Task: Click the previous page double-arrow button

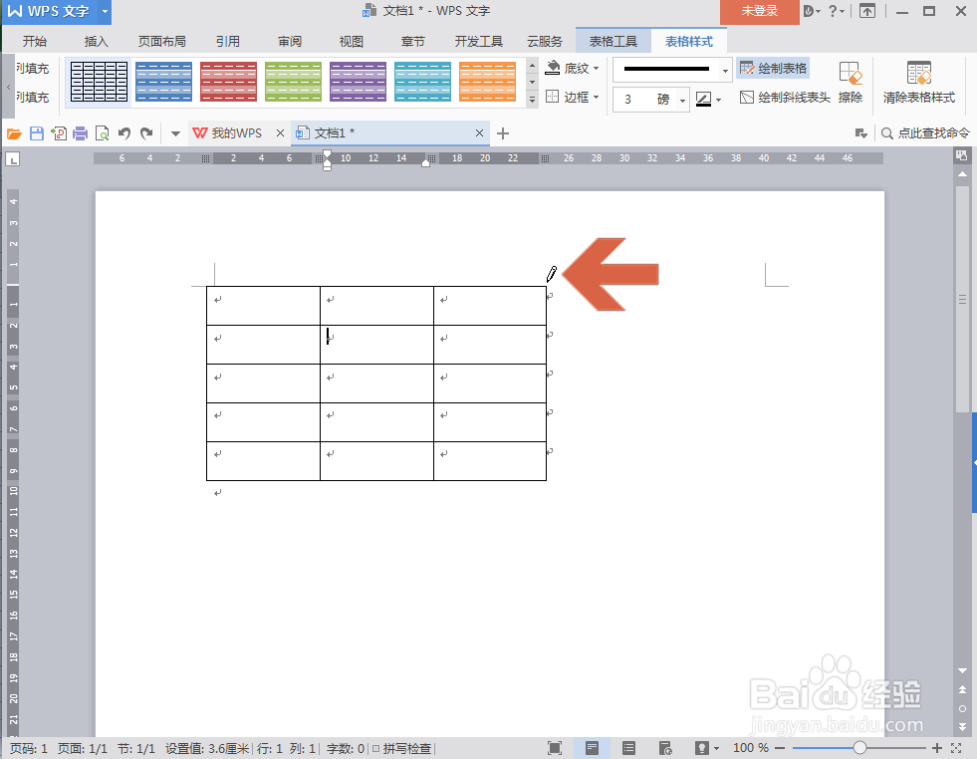Action: point(963,690)
